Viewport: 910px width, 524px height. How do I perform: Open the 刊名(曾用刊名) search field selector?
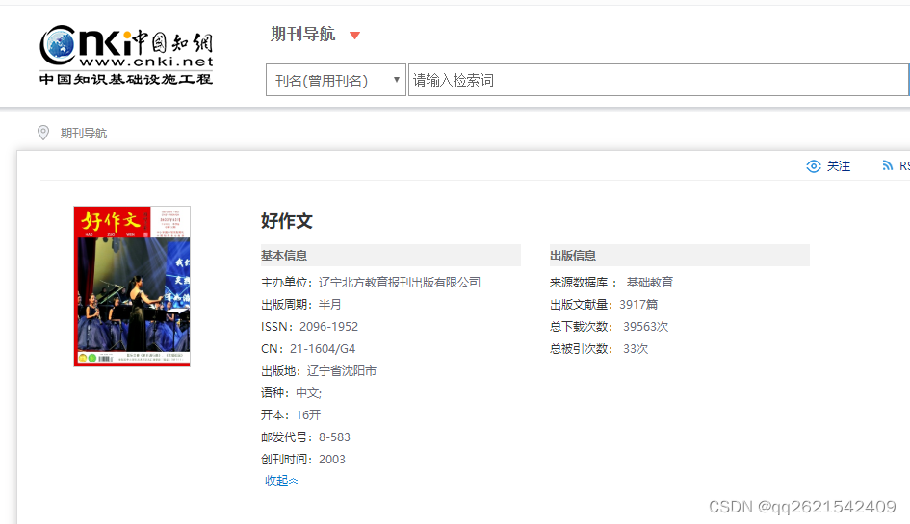click(335, 80)
